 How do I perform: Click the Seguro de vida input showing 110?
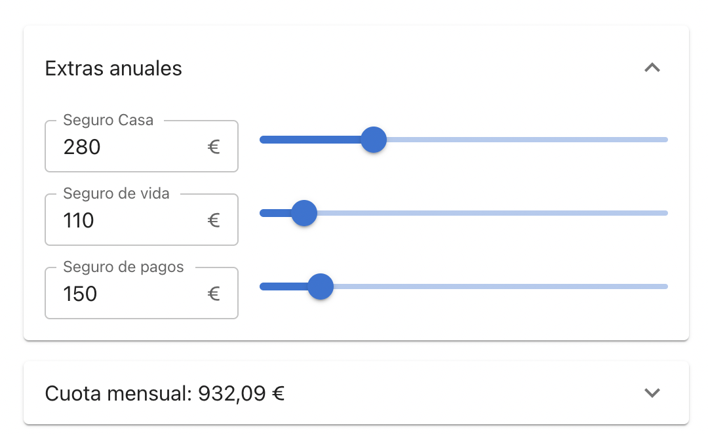[118, 220]
